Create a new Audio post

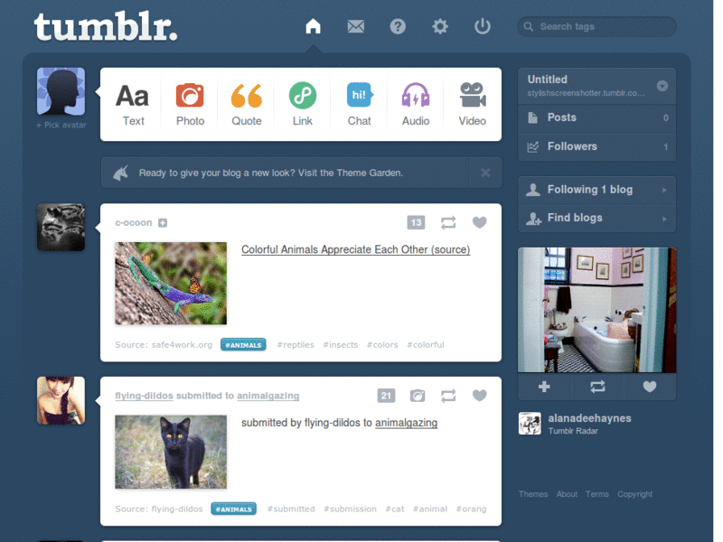pyautogui.click(x=416, y=105)
